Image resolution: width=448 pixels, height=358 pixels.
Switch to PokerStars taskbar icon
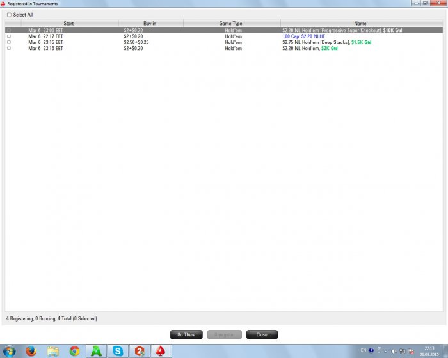click(161, 351)
